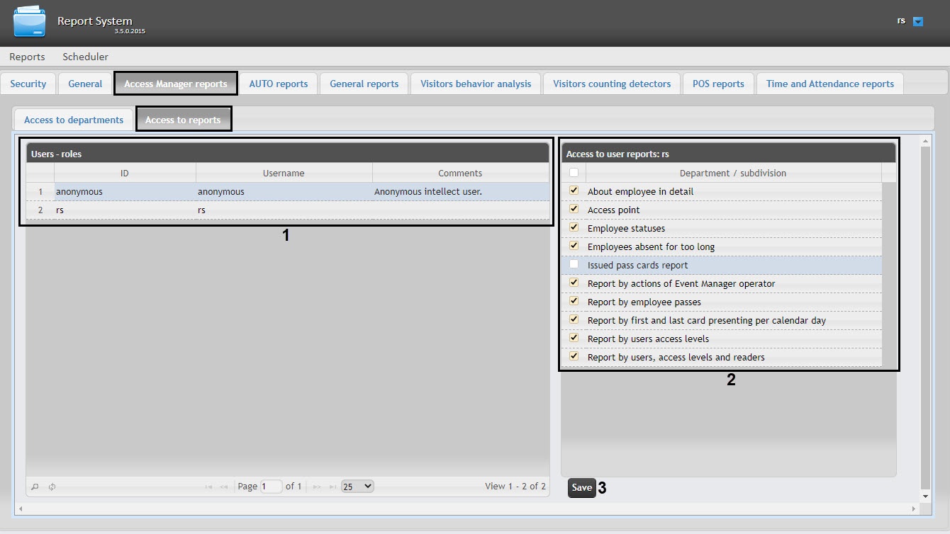Click the page number input field
The width and height of the screenshot is (950, 534).
click(x=271, y=487)
